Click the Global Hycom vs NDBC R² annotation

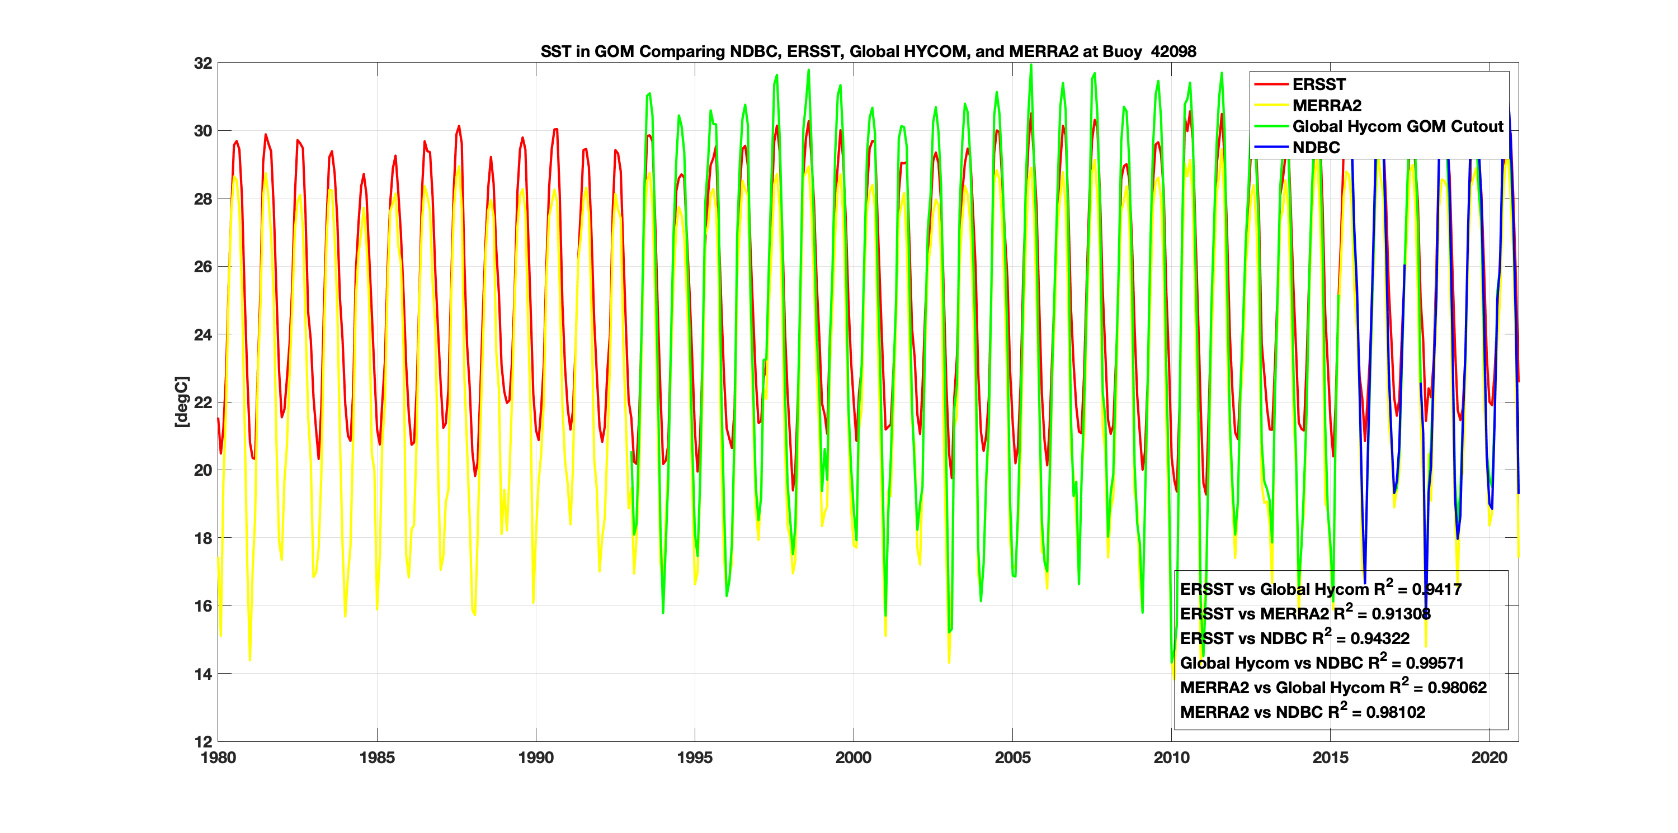pos(1322,663)
